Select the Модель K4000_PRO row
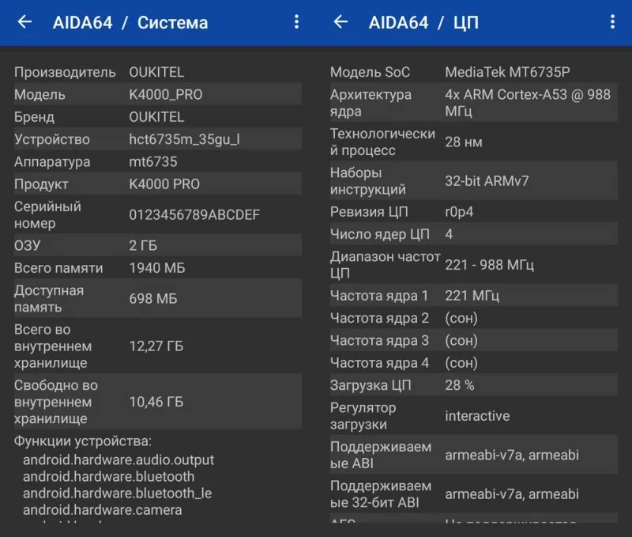 pyautogui.click(x=157, y=94)
